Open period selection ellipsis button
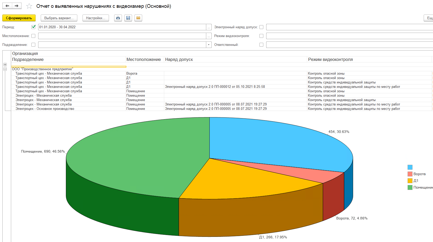 209,27
